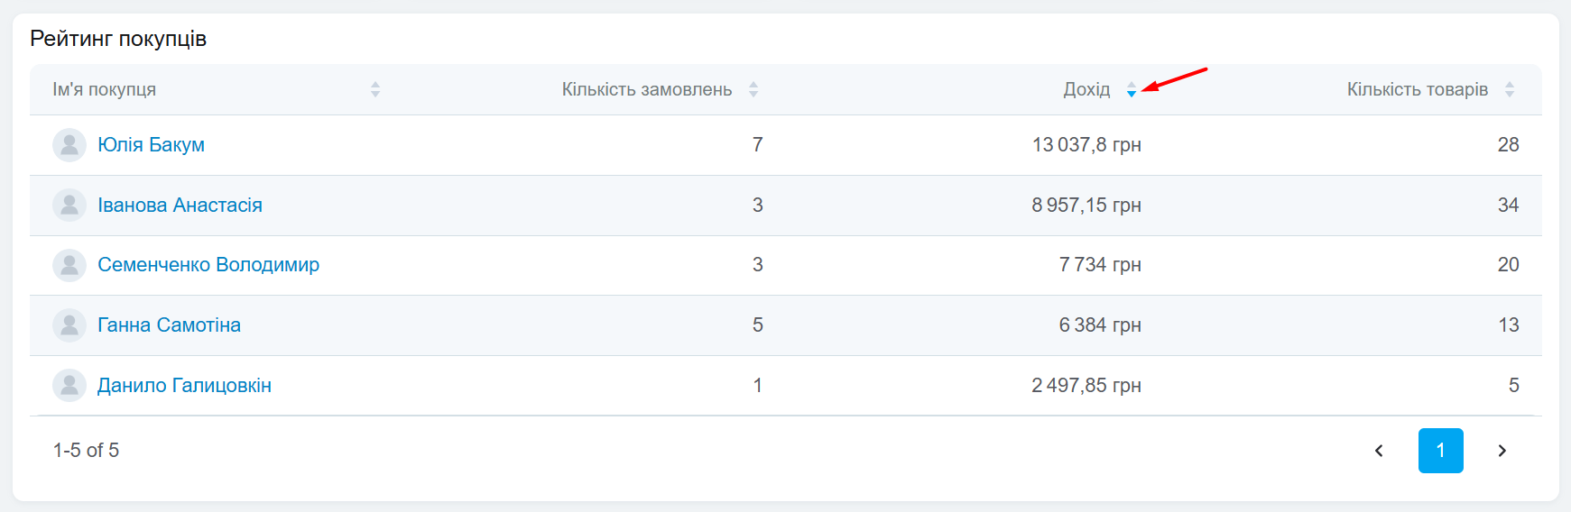Sort by Кількість товарів arrows
1571x512 pixels.
click(1510, 89)
